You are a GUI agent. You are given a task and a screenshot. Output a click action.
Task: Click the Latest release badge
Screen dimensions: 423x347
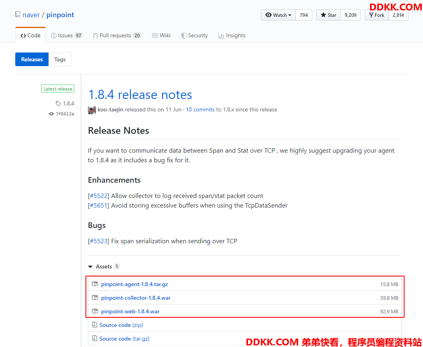point(58,89)
